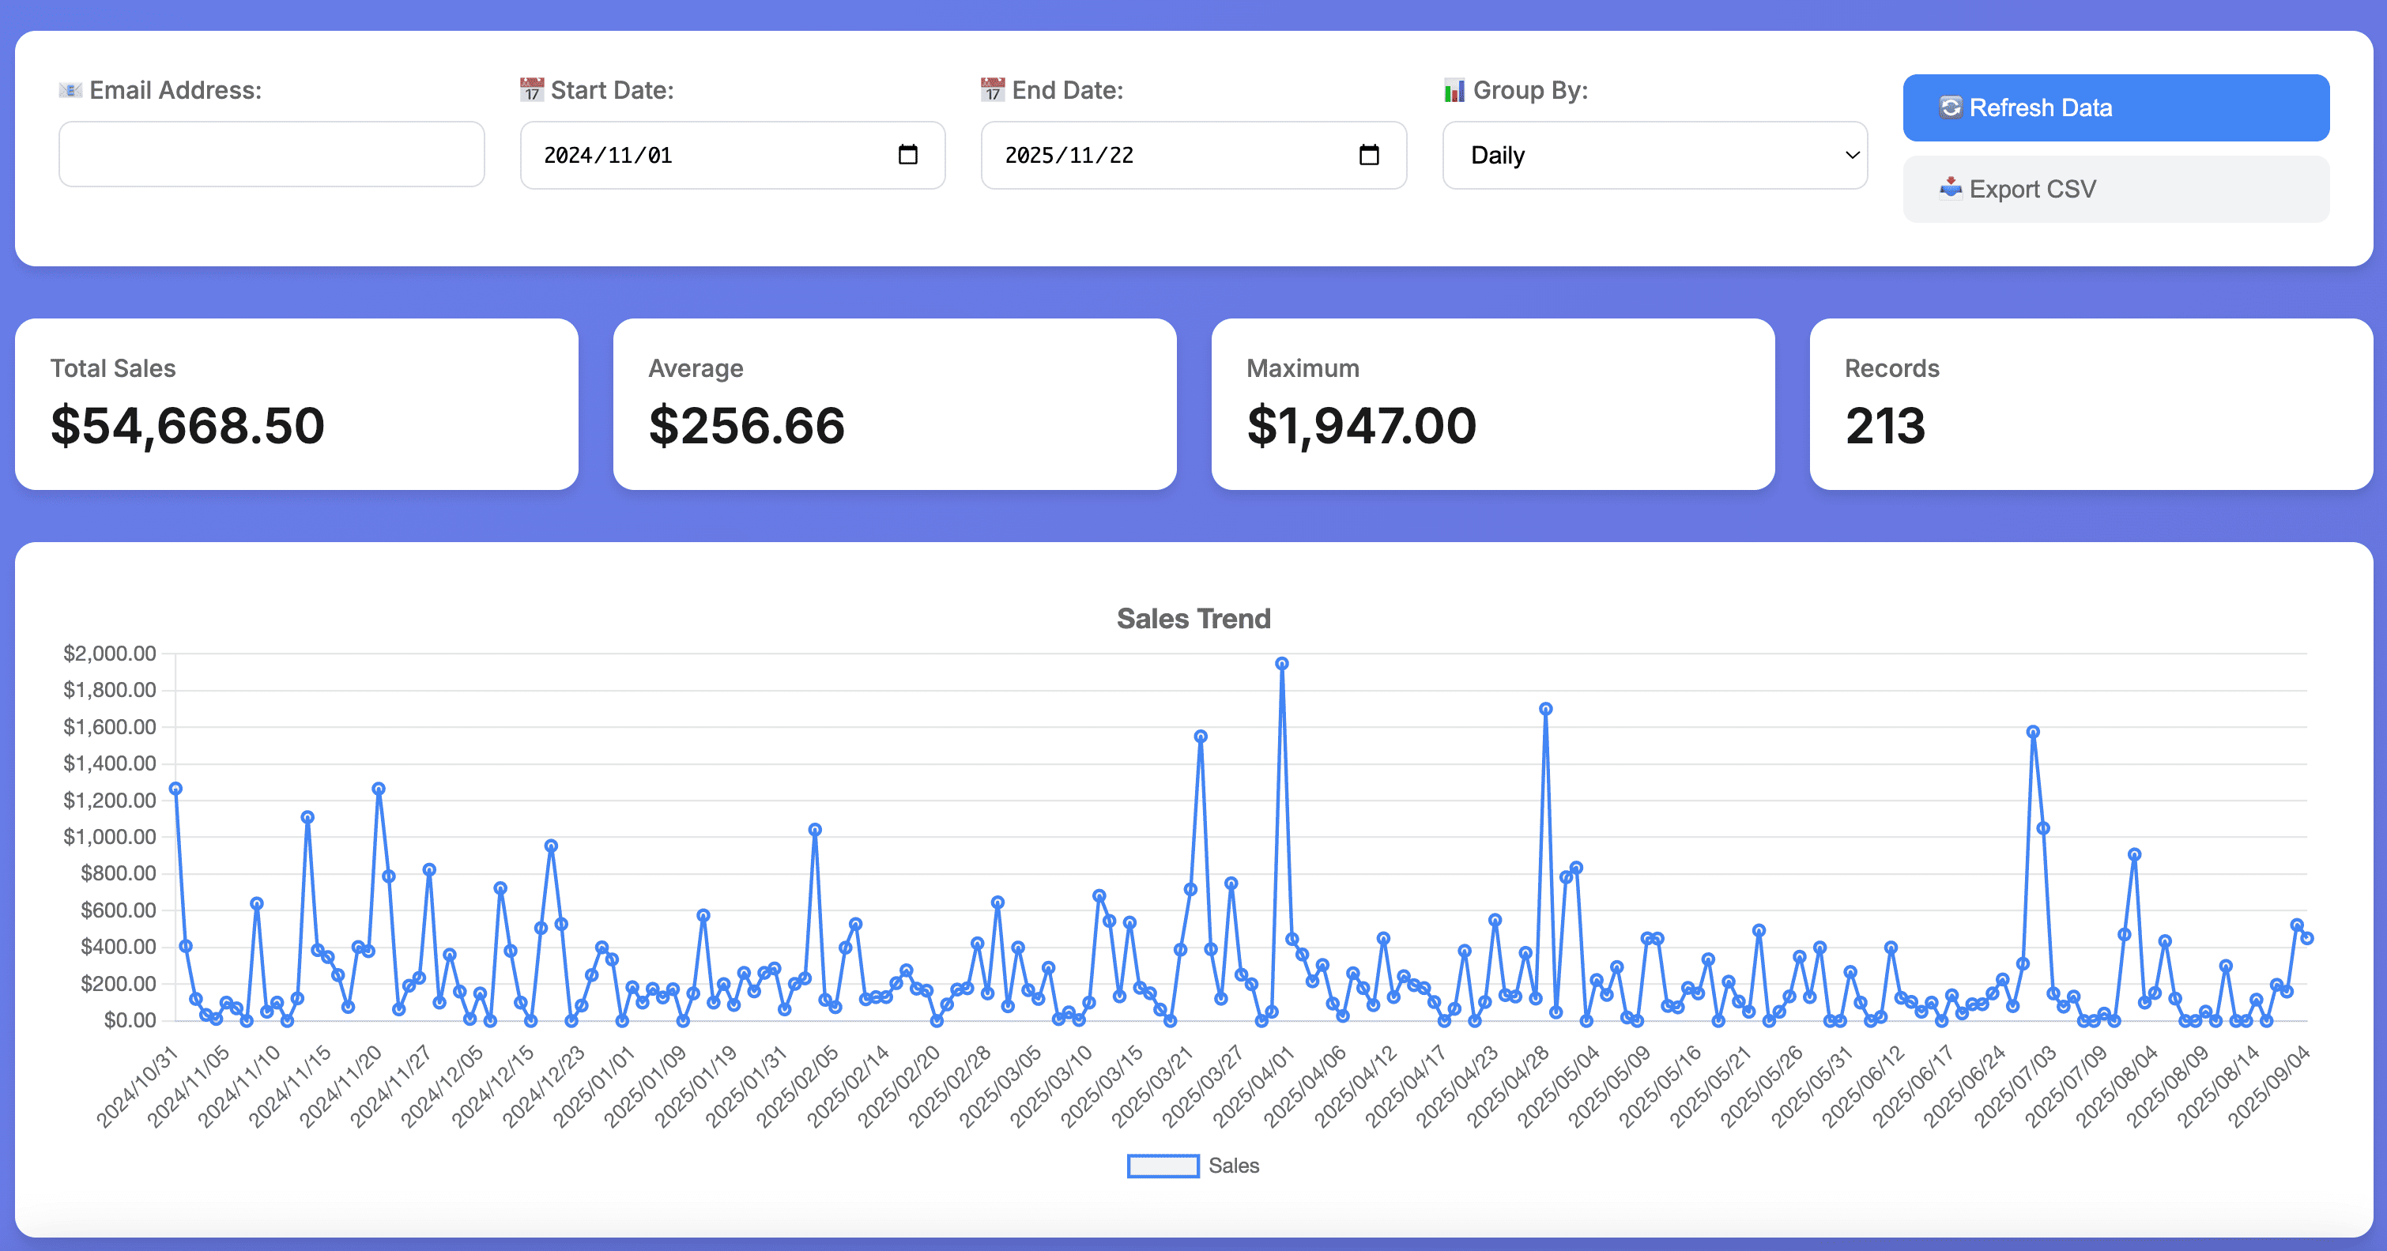Click the download icon in Export CSV
Viewport: 2387px width, 1251px height.
1950,188
